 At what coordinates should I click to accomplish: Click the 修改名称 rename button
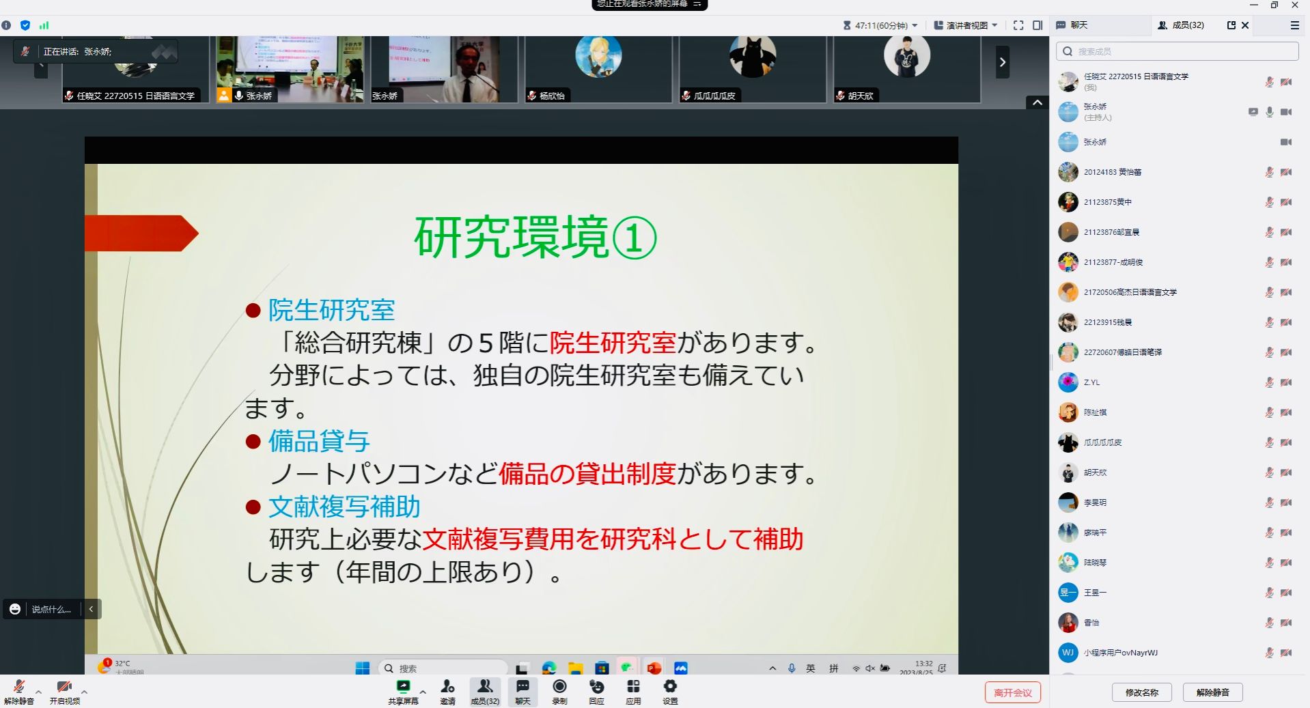pyautogui.click(x=1141, y=692)
